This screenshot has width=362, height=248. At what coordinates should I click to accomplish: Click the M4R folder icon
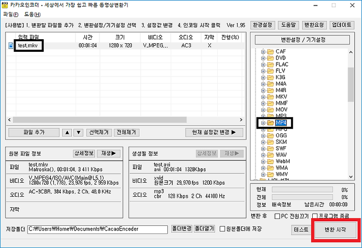pos(270,90)
